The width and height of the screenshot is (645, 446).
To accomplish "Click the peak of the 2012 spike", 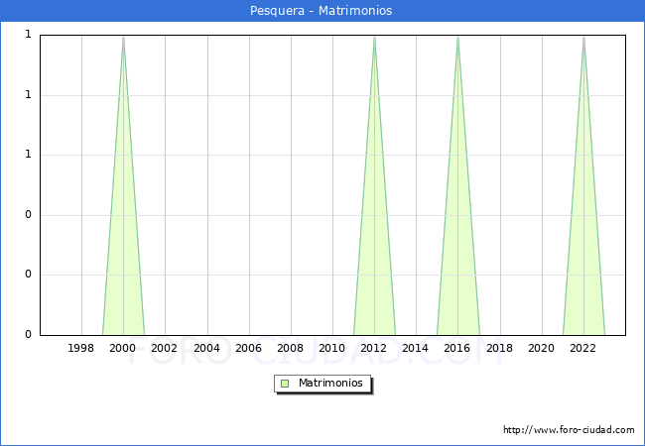I will (x=374, y=37).
